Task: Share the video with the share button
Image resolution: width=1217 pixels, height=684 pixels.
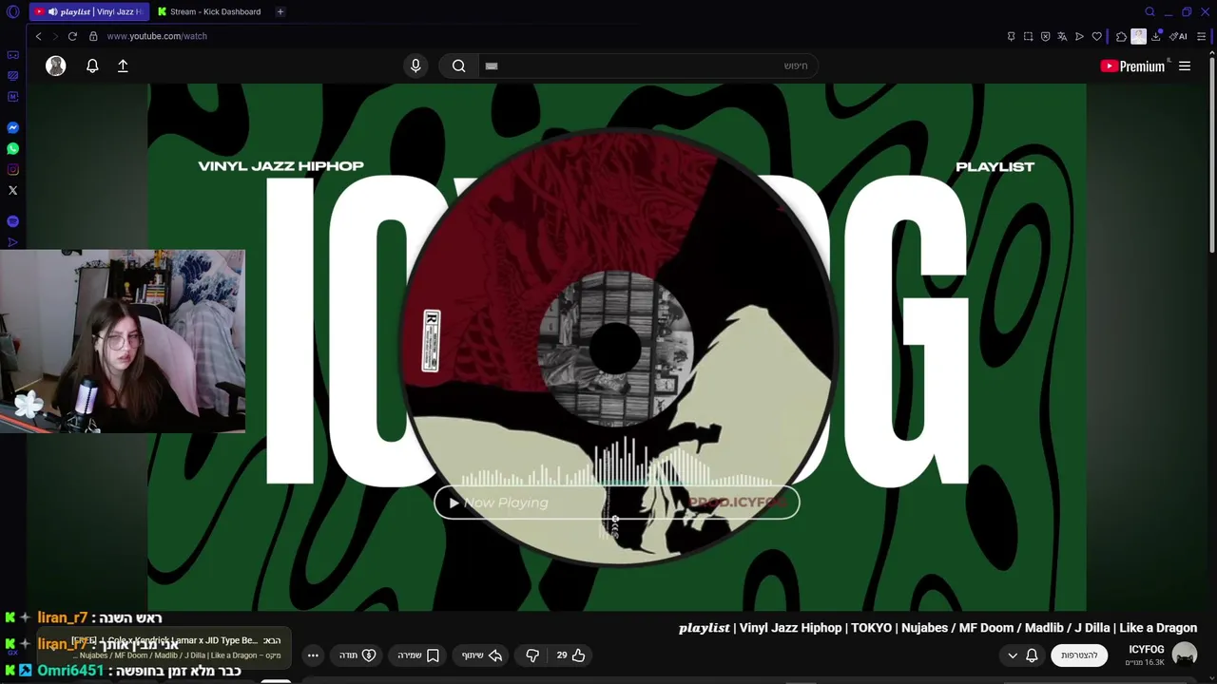Action: [482, 655]
